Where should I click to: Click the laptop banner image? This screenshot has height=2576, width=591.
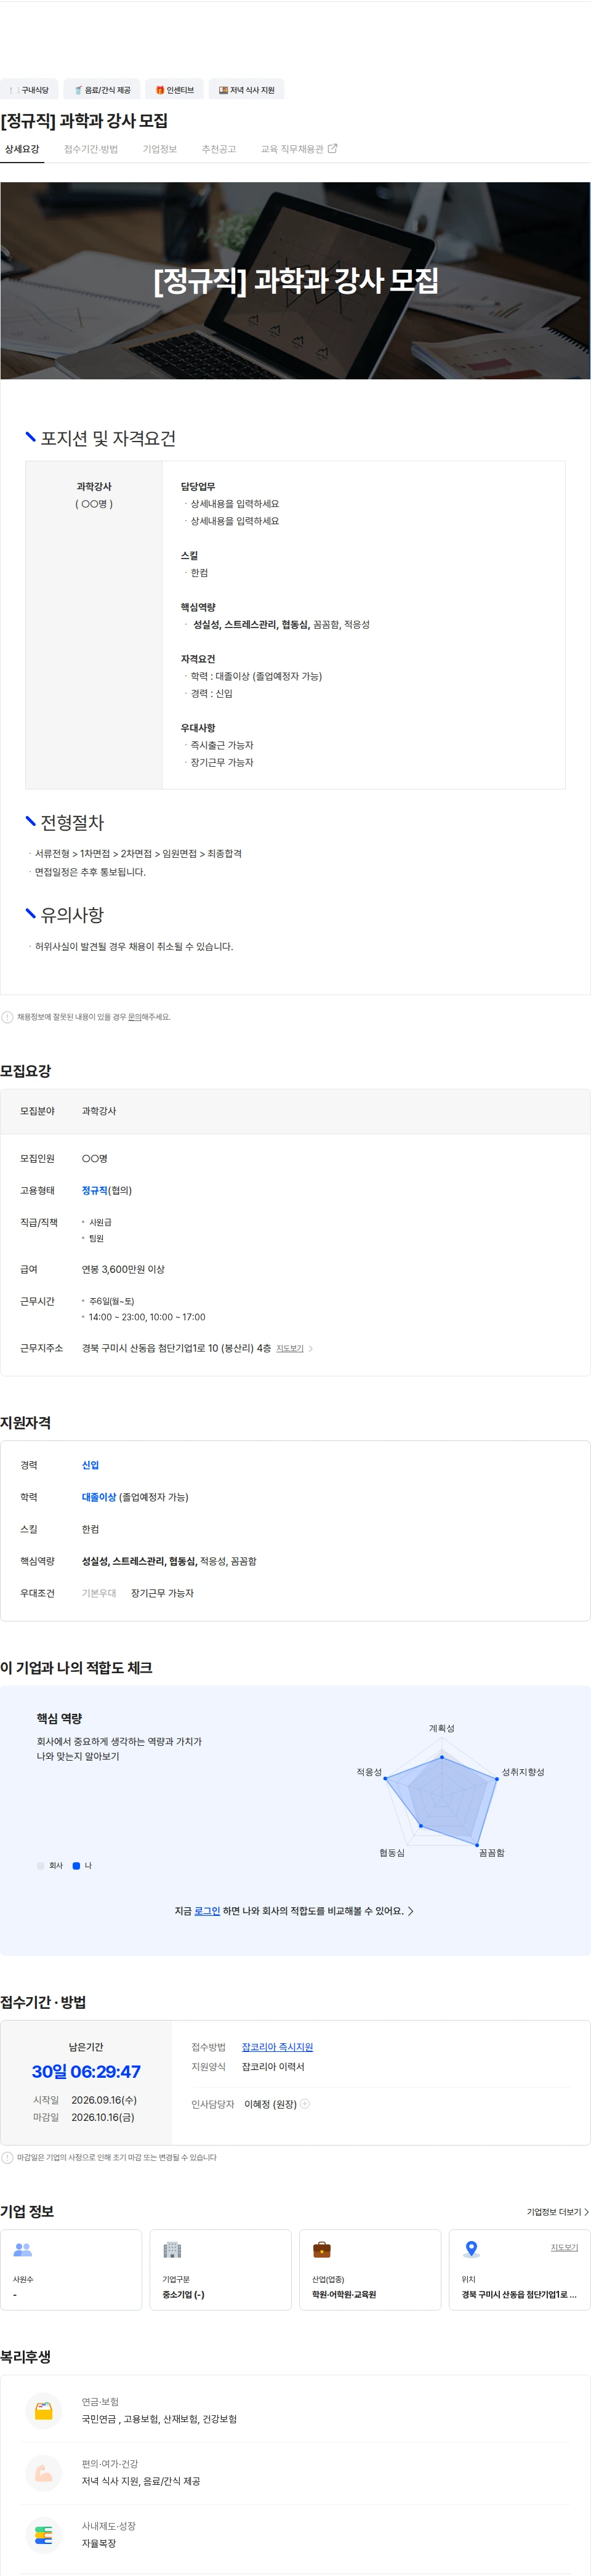(295, 280)
